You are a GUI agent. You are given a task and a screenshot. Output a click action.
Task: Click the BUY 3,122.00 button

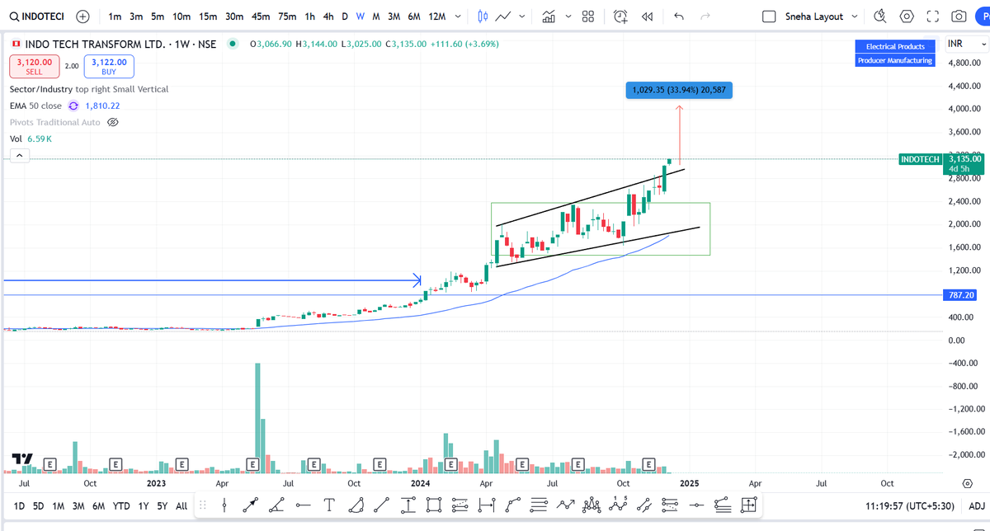click(109, 66)
